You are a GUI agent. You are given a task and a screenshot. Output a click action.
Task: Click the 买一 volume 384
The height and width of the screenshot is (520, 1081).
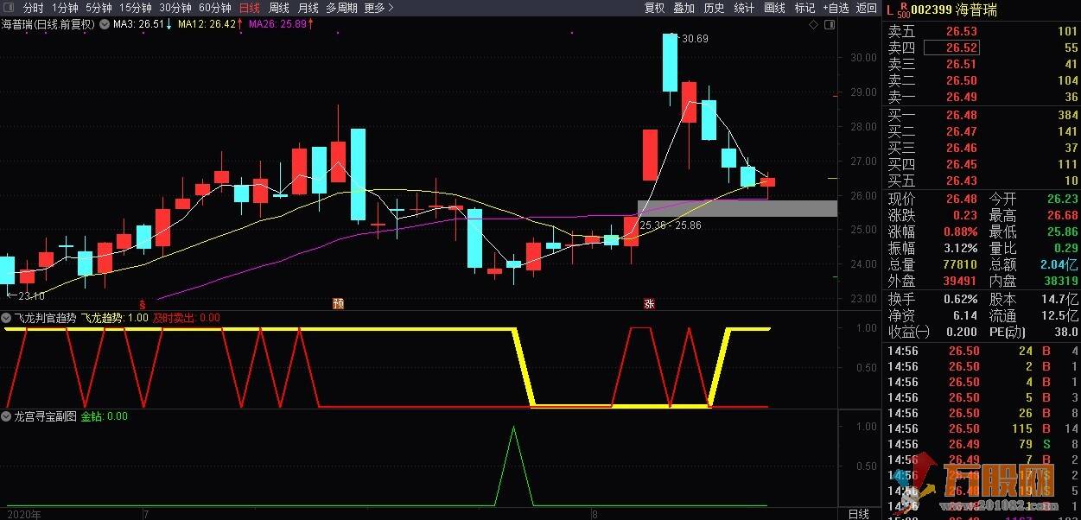click(1067, 115)
